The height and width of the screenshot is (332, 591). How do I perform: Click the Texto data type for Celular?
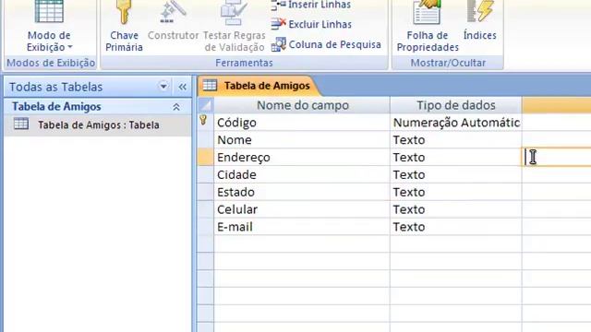(456, 209)
